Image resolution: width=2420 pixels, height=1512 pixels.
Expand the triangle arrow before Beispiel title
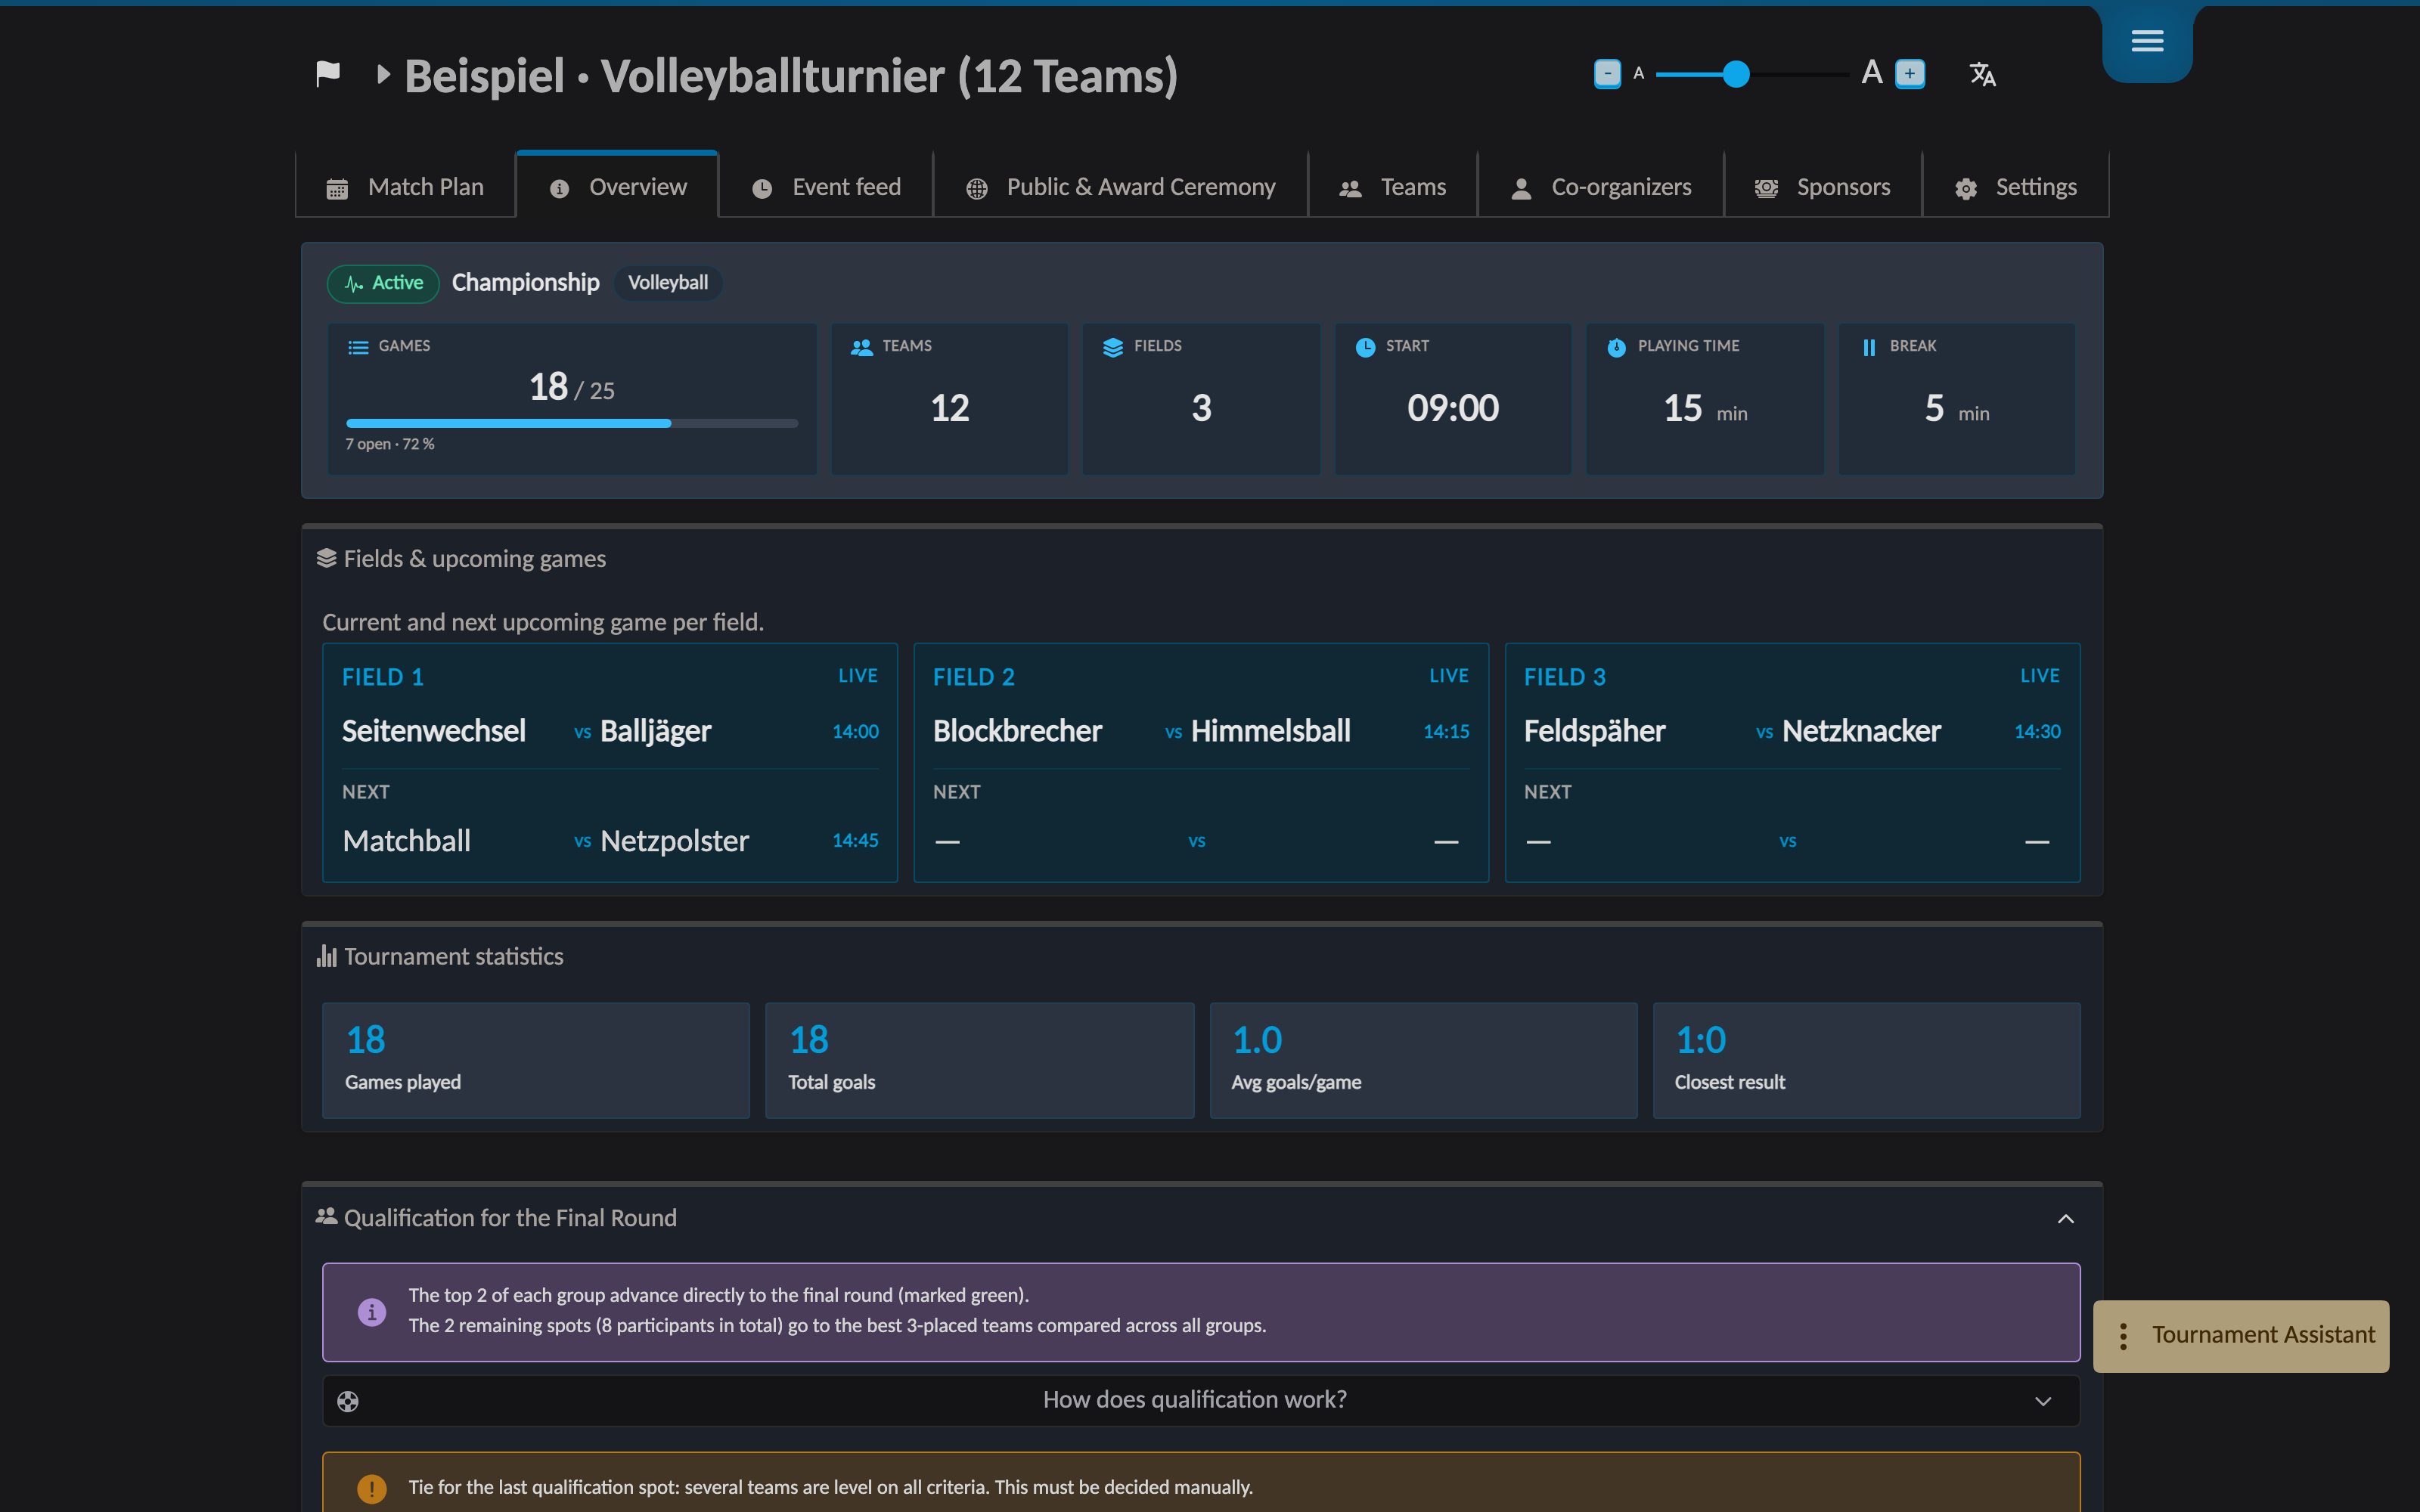382,74
